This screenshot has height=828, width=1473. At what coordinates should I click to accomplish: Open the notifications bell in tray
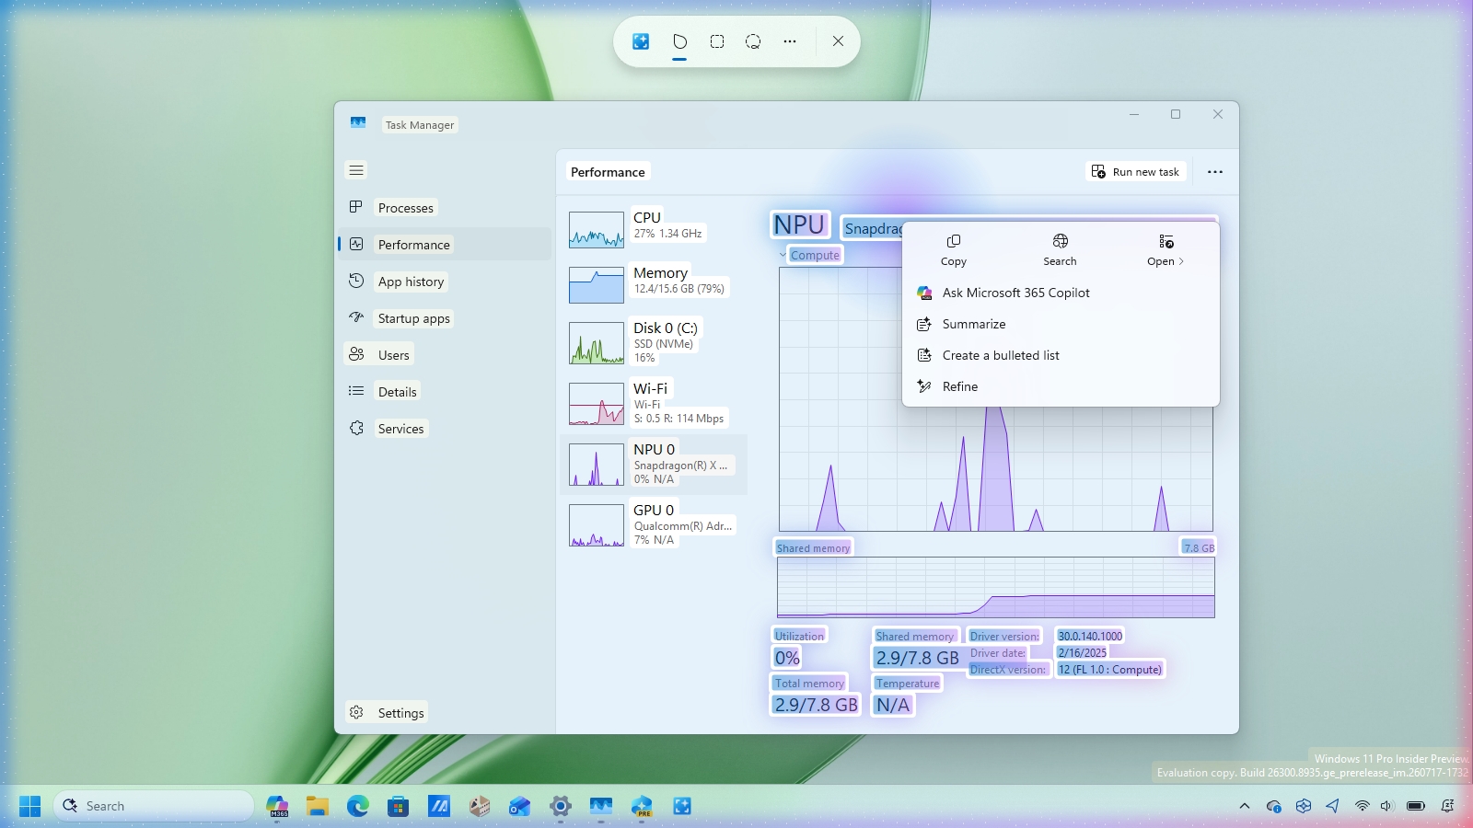(1448, 806)
